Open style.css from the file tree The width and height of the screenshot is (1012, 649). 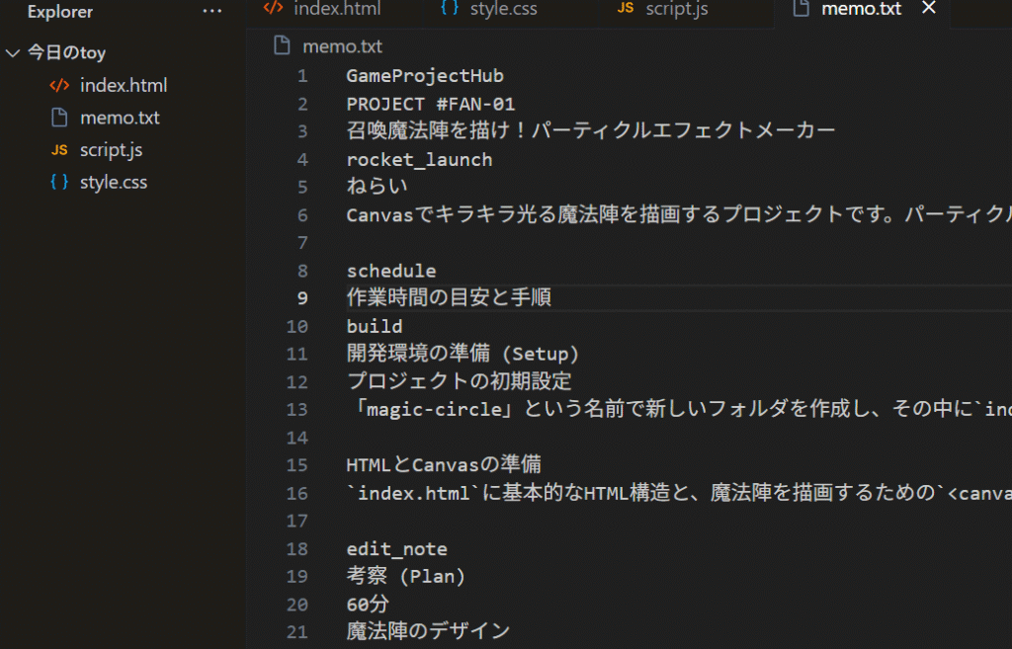click(x=113, y=183)
